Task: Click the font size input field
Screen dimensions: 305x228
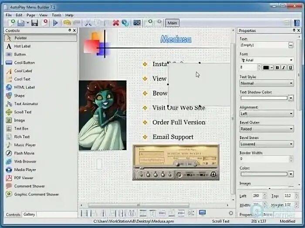Action: (249, 67)
